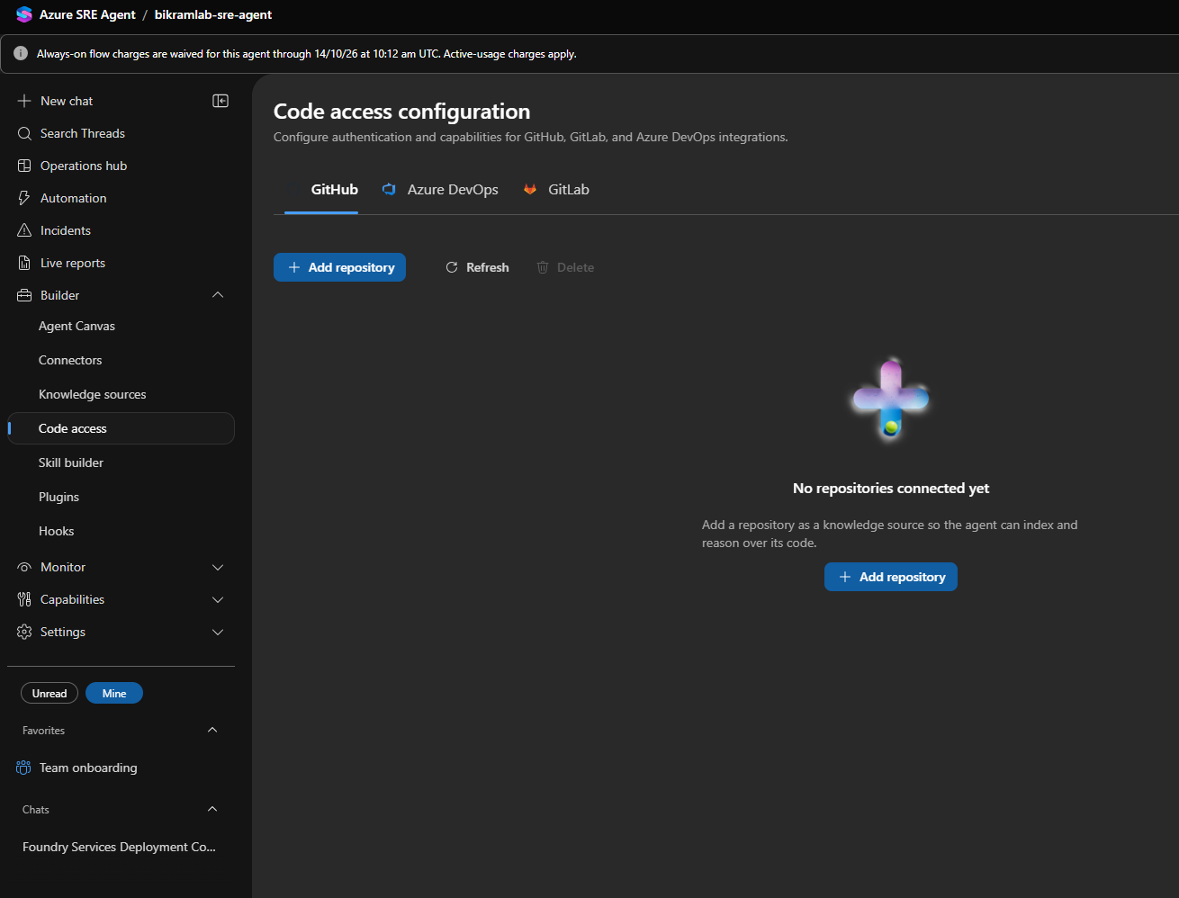Collapse the sidebar using the panel icon
This screenshot has height=898, width=1179.
tap(220, 101)
